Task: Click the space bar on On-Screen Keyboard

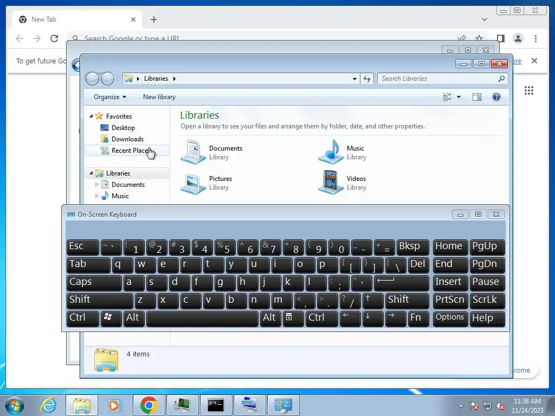Action: (202, 318)
